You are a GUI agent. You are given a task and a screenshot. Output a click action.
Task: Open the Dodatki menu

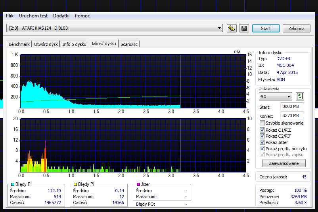coord(61,16)
